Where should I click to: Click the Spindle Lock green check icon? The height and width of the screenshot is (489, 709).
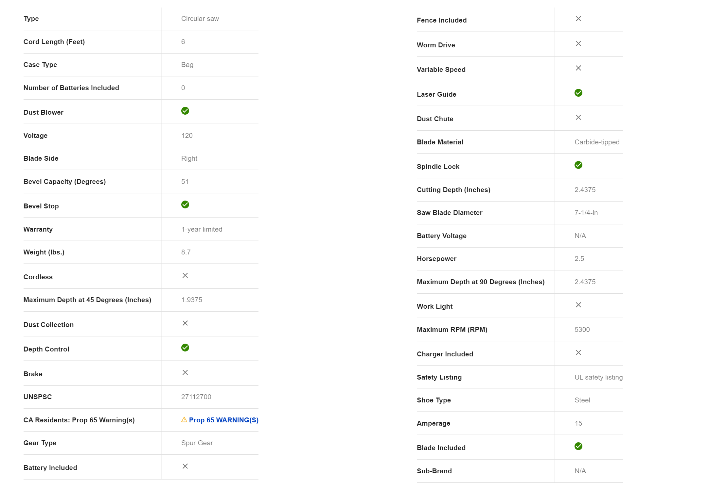point(578,165)
